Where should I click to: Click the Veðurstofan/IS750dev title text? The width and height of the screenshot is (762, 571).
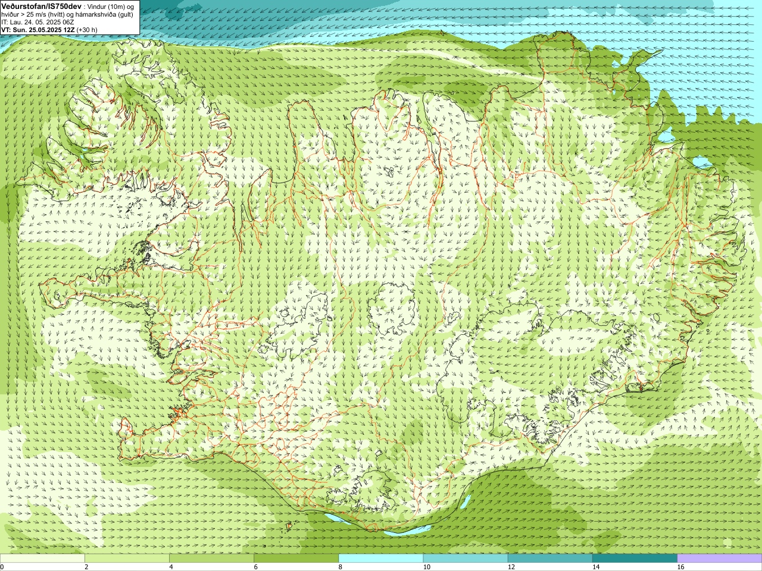(41, 5)
